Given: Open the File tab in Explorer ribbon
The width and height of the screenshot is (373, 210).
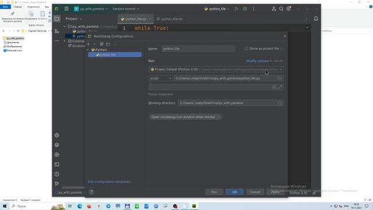Looking at the screenshot, I should click(x=5, y=6).
